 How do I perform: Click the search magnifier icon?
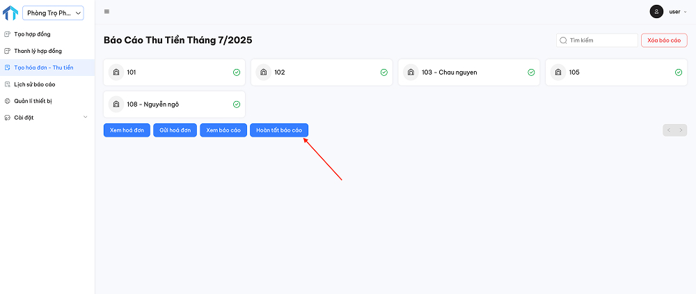(x=563, y=40)
